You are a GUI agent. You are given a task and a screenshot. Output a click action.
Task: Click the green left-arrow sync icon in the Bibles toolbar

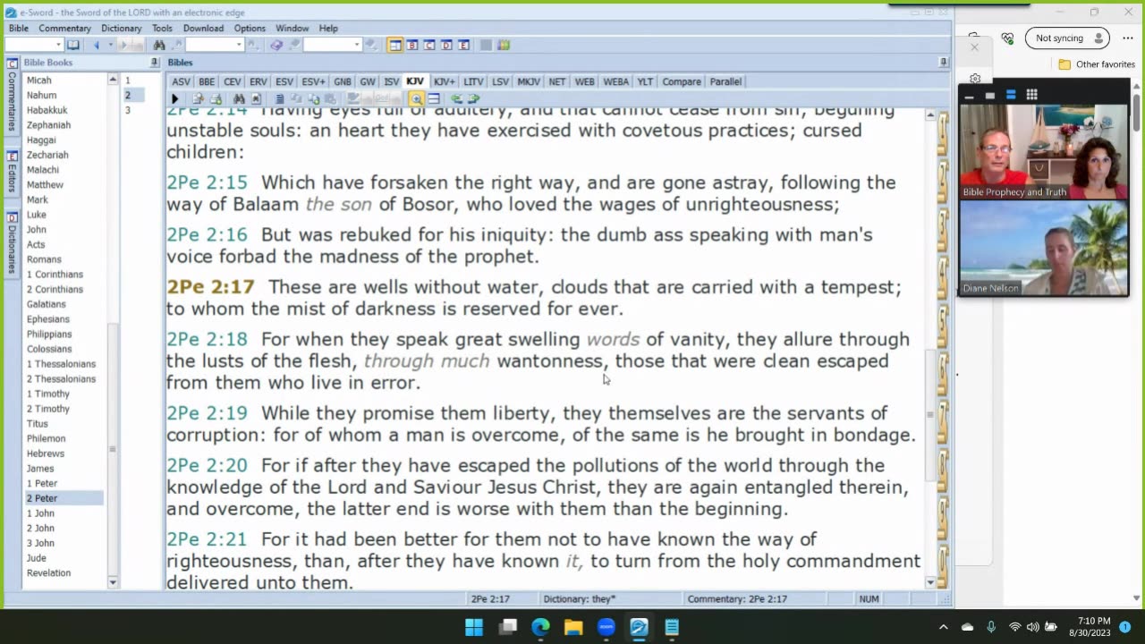457,98
